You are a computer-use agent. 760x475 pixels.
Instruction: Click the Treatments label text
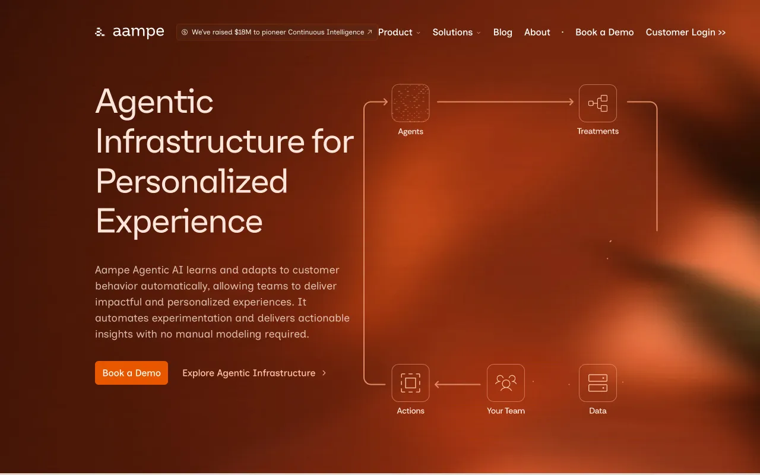(x=598, y=131)
